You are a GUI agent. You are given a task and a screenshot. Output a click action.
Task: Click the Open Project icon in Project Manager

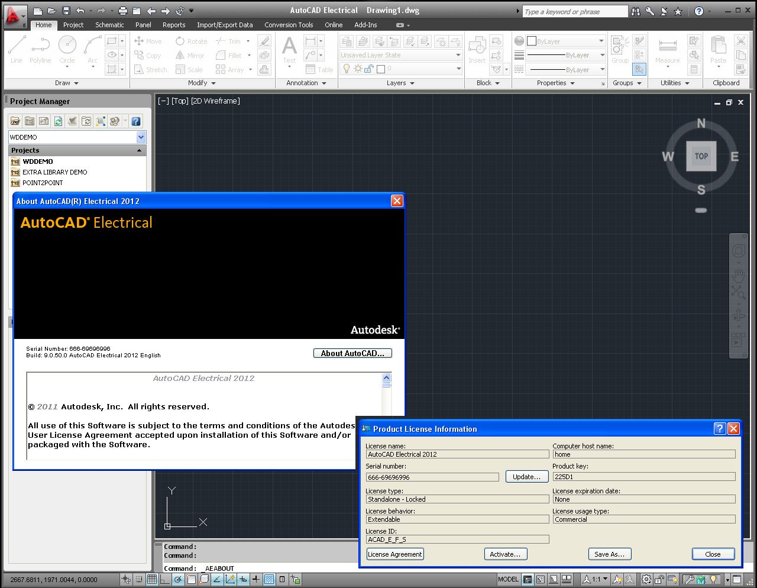click(15, 121)
